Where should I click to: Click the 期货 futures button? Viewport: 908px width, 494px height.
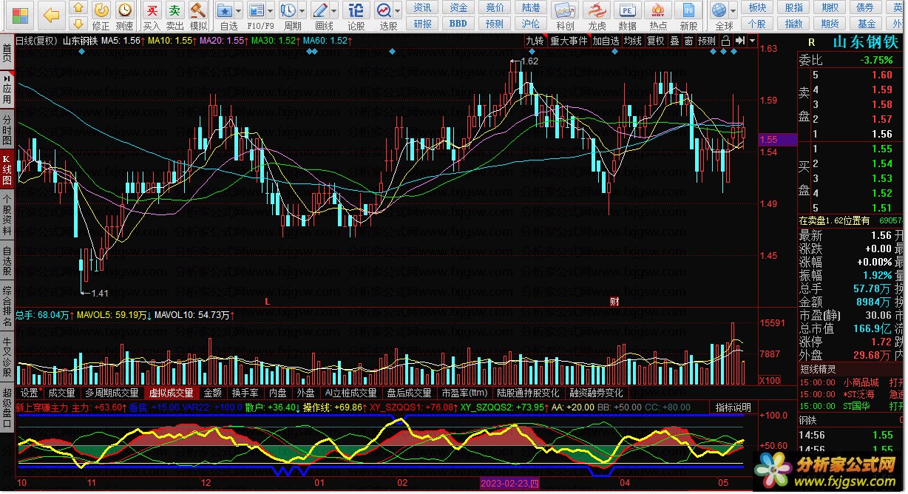[830, 24]
